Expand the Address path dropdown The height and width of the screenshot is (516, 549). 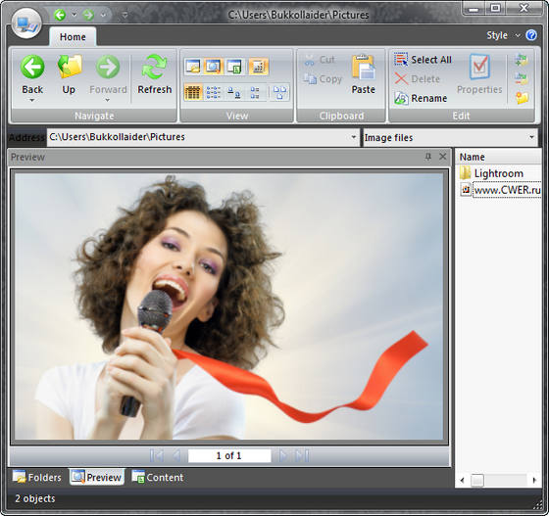[x=354, y=137]
